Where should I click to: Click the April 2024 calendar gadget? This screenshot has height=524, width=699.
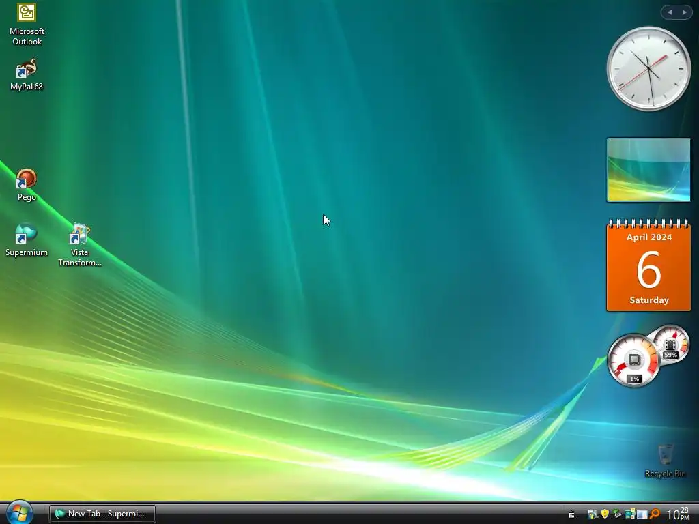[648, 265]
